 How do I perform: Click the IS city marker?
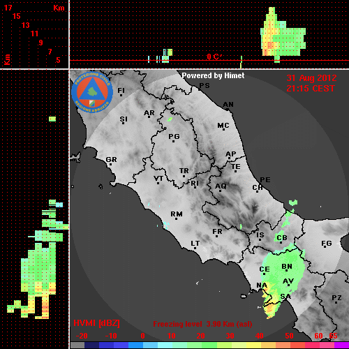(x=260, y=239)
